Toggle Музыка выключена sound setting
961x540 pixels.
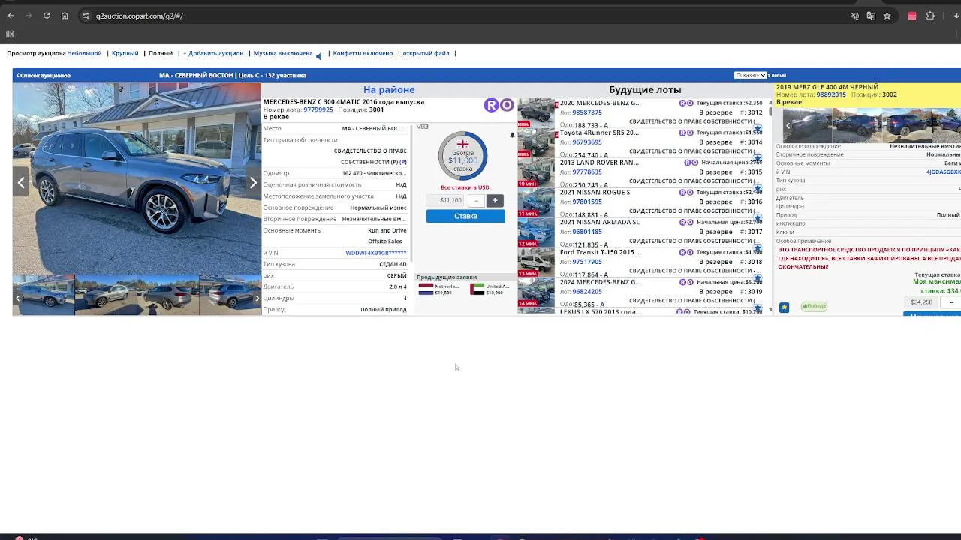pos(283,53)
